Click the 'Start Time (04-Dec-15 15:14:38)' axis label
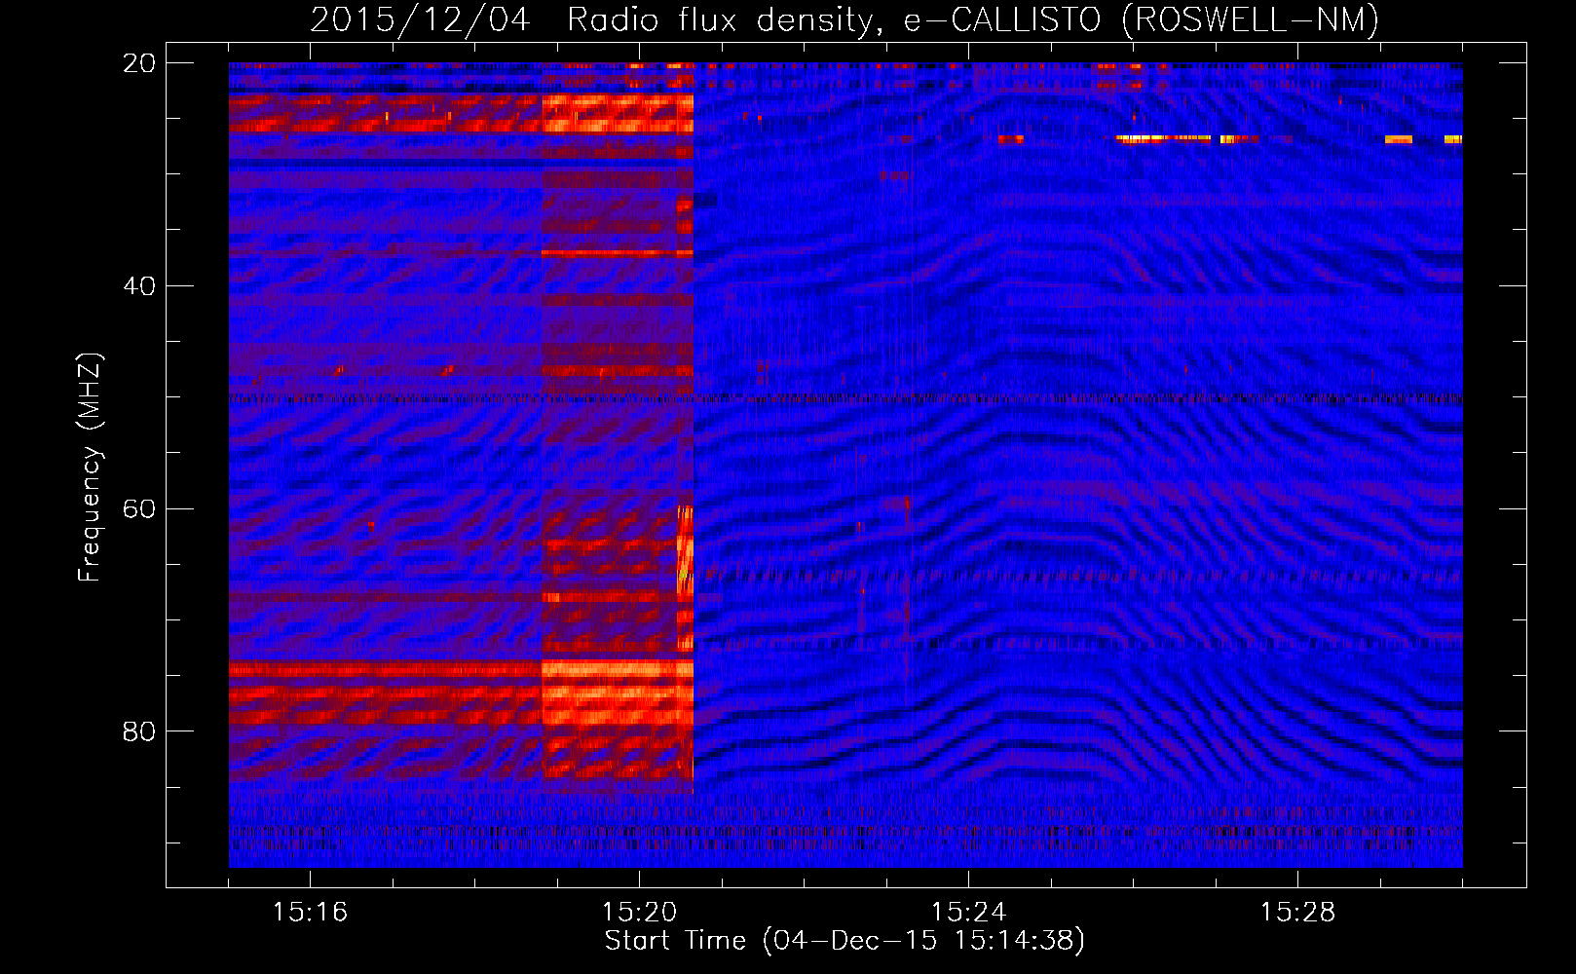Screen dimensions: 1576x974 click(x=844, y=941)
